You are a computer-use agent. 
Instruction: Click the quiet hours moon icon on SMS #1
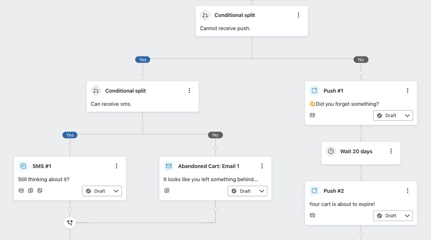coord(40,191)
